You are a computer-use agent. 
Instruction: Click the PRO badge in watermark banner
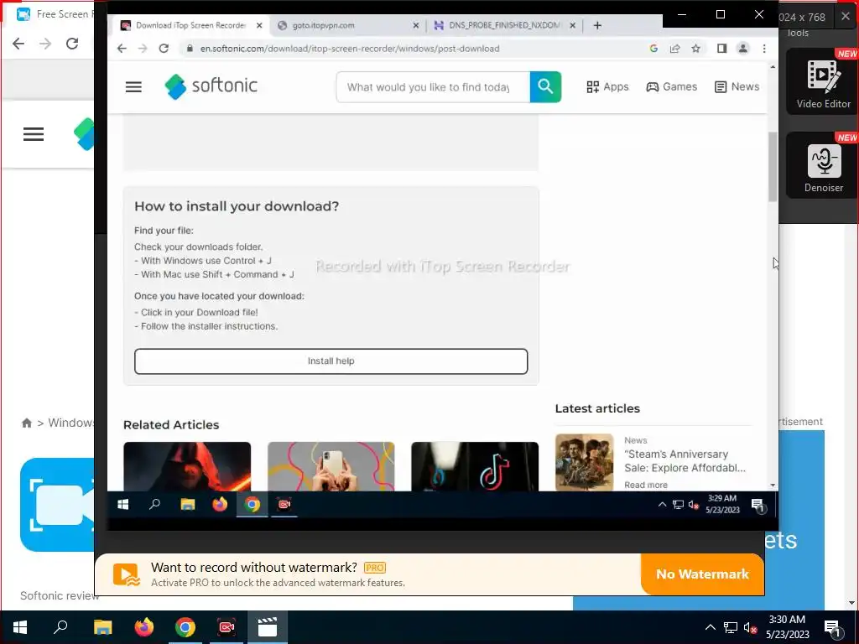pos(375,568)
